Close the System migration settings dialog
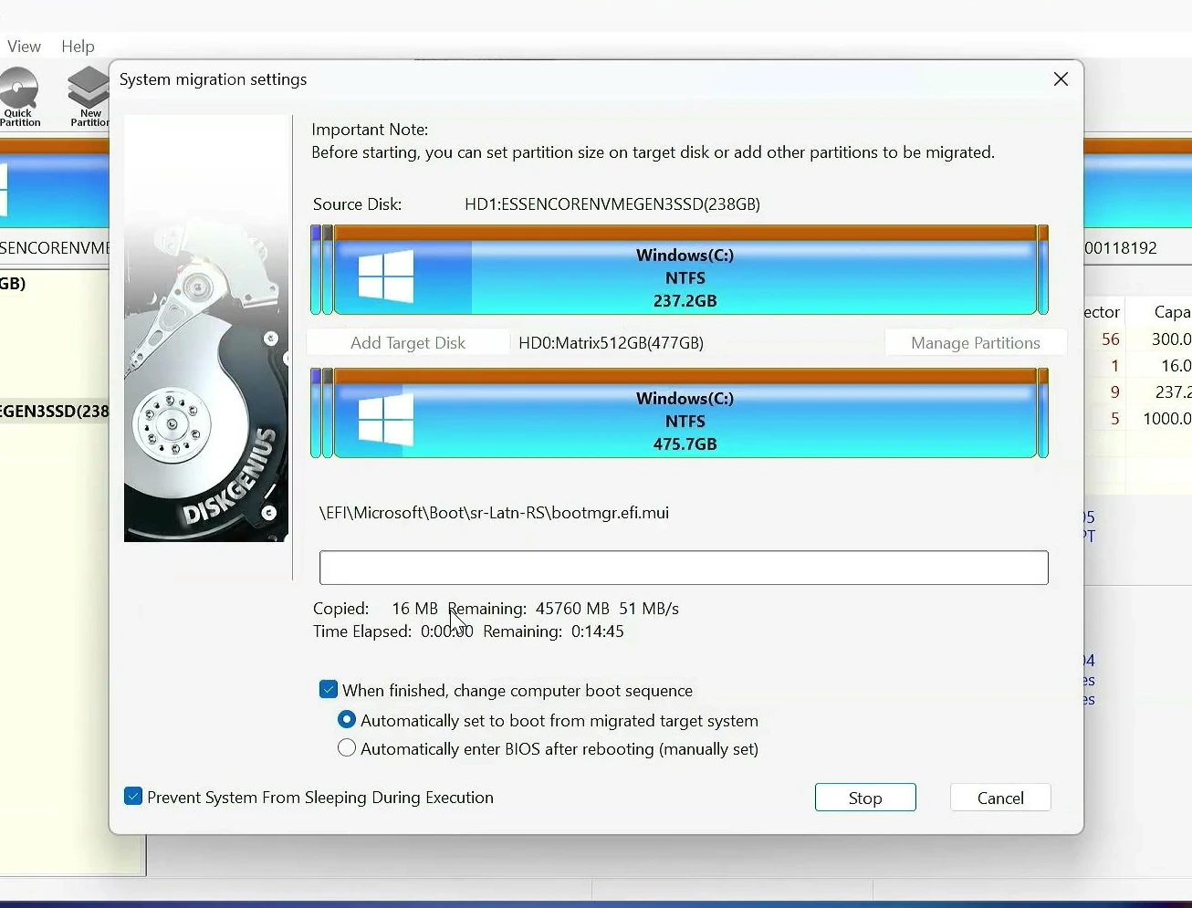 pos(1061,79)
